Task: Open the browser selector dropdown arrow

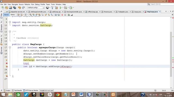Action: point(50,8)
